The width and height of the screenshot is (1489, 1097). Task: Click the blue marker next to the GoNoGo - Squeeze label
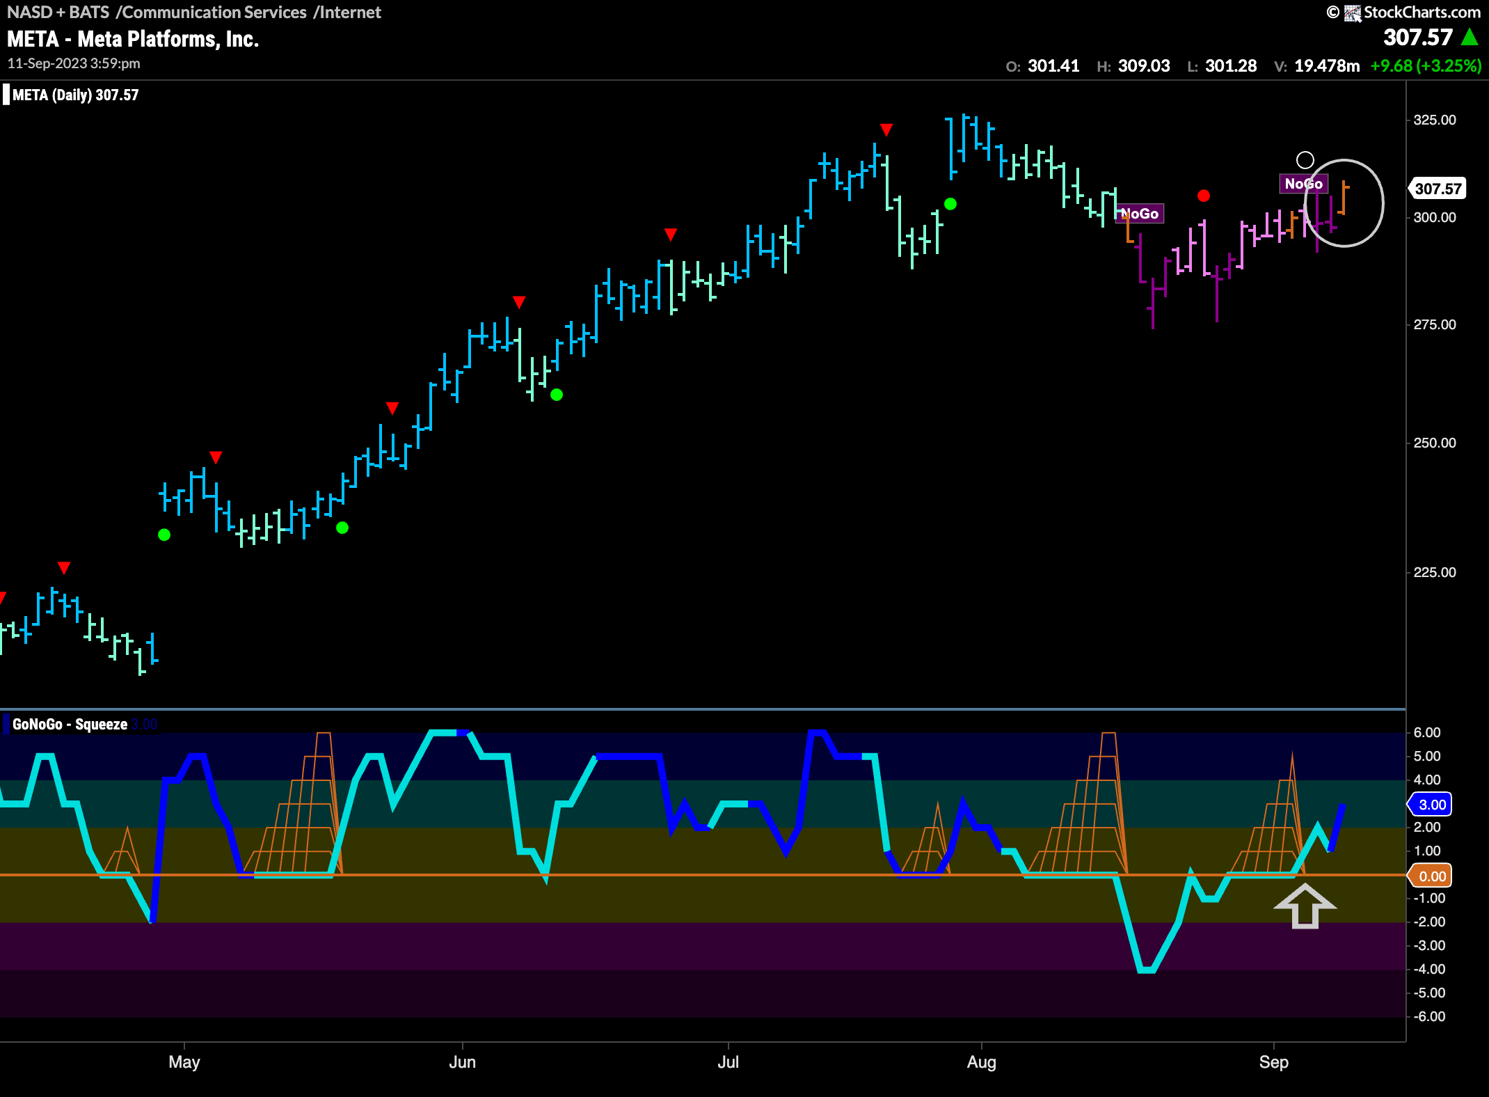coord(6,724)
